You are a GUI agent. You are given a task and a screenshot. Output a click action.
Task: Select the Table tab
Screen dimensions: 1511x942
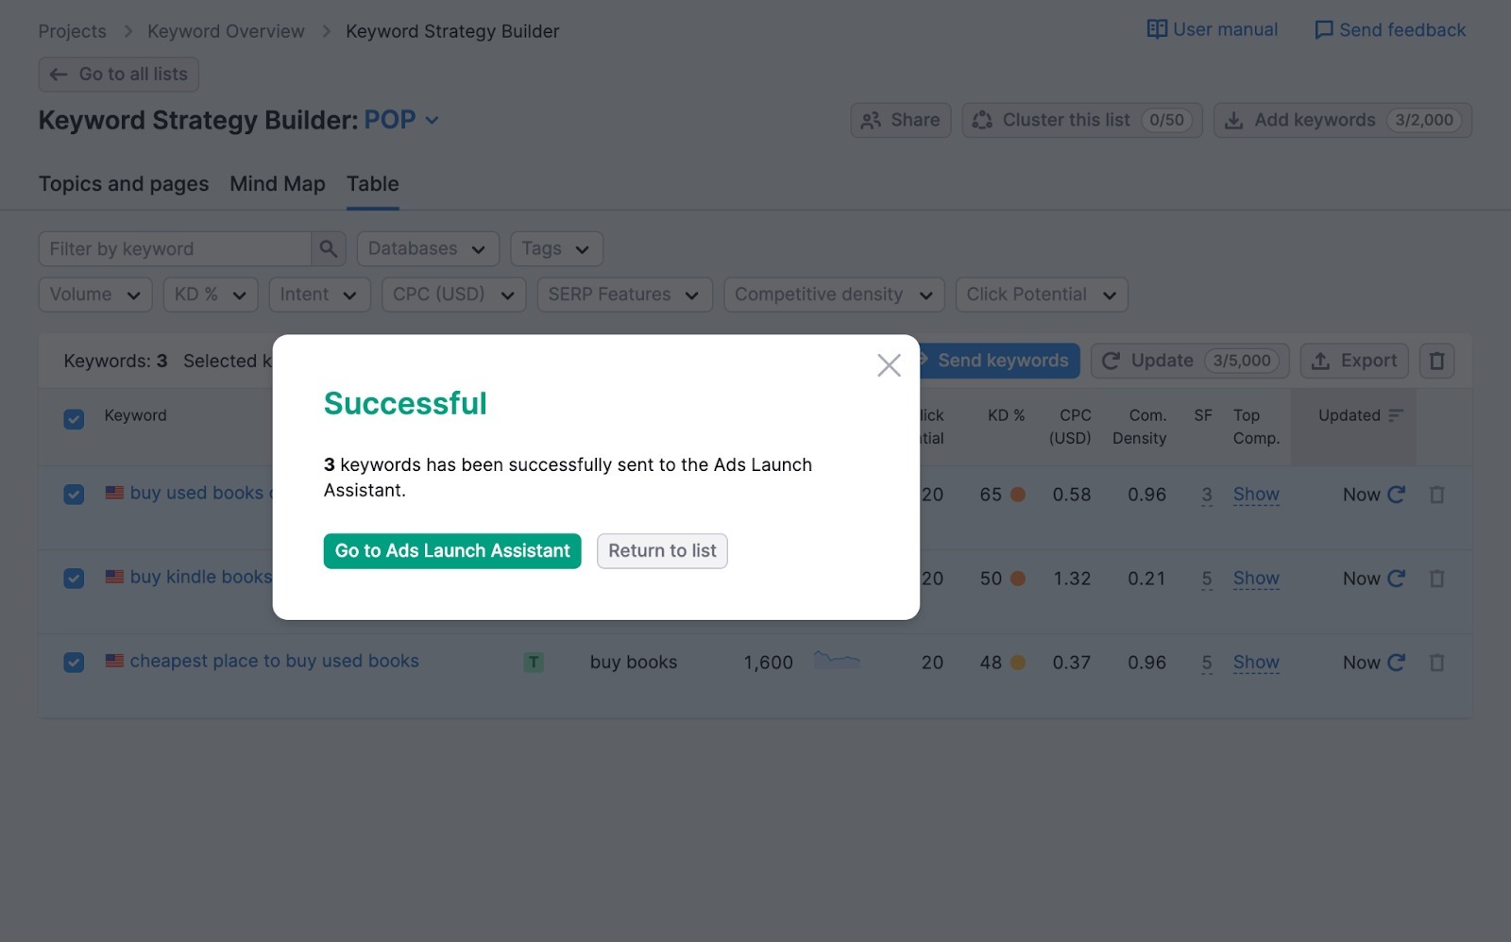[373, 184]
